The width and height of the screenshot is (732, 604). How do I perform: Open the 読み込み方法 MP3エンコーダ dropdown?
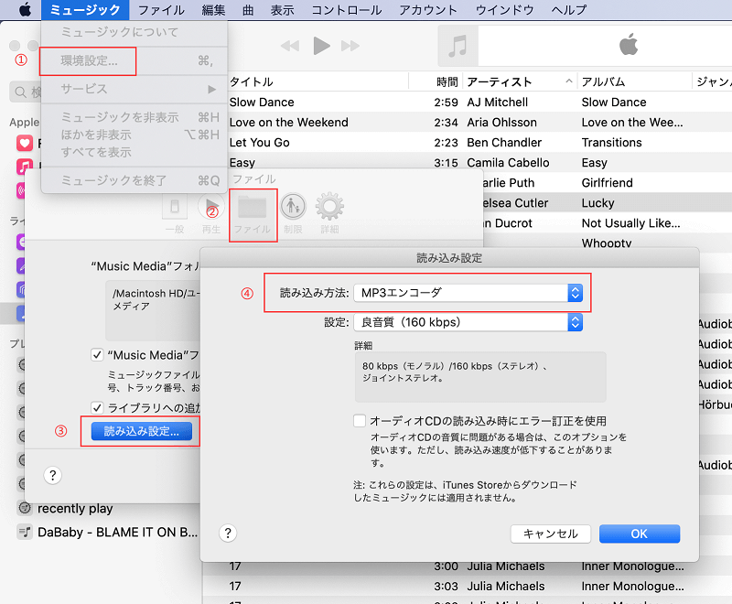pyautogui.click(x=468, y=293)
